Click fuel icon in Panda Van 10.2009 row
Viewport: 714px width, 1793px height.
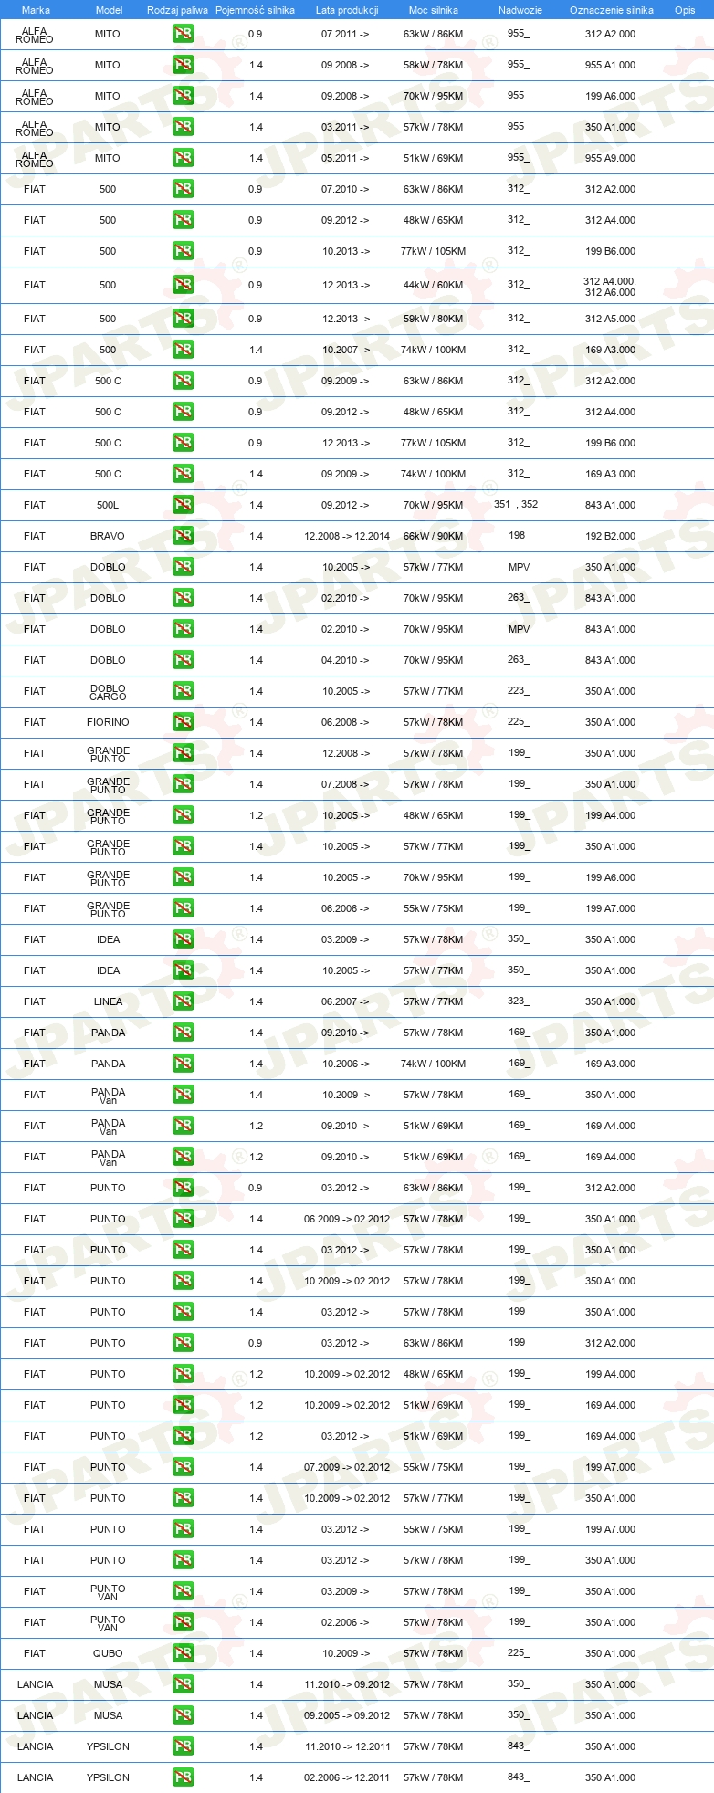click(x=183, y=1095)
